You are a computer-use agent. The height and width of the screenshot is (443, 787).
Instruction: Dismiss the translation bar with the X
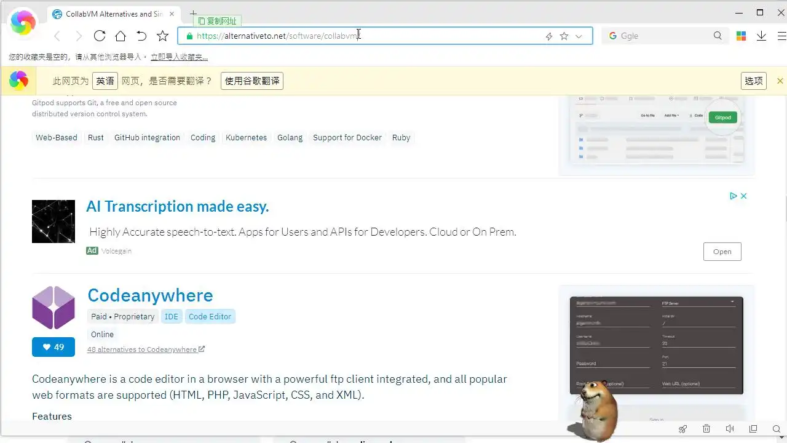pos(780,81)
